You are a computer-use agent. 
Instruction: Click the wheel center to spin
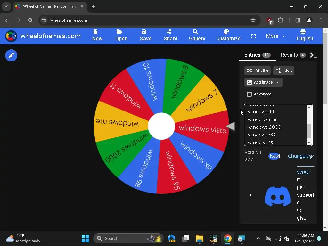pos(161,126)
